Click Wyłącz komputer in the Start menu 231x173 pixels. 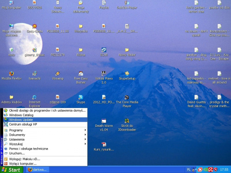pyautogui.click(x=45, y=164)
